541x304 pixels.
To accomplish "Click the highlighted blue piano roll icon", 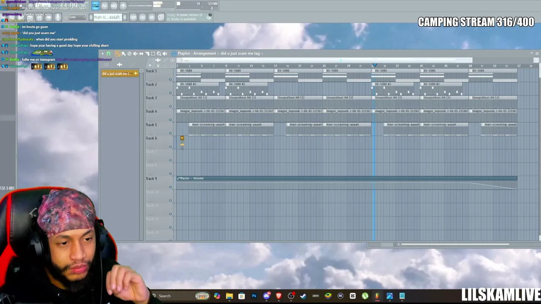I will pyautogui.click(x=96, y=5).
